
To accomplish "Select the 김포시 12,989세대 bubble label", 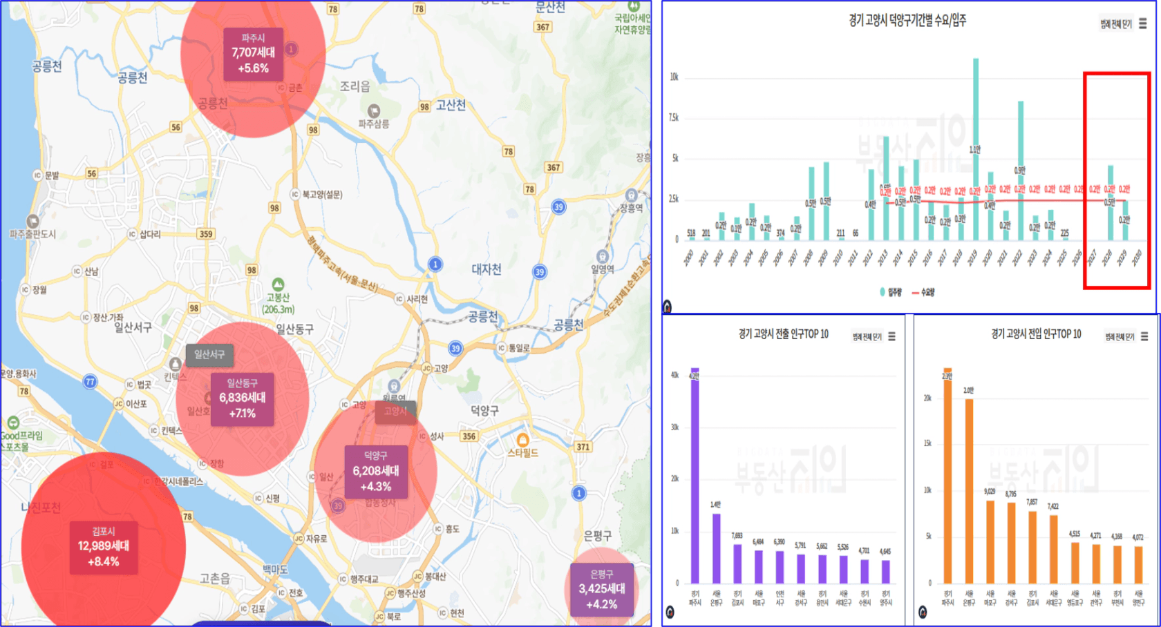I will 104,546.
